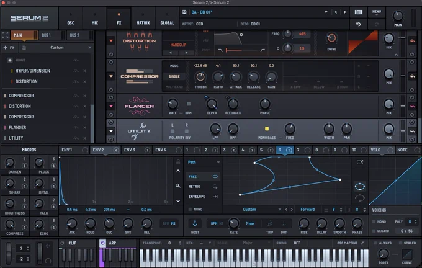Click the undo arrow icon
Screen dimensions: 422x268
(358, 24)
